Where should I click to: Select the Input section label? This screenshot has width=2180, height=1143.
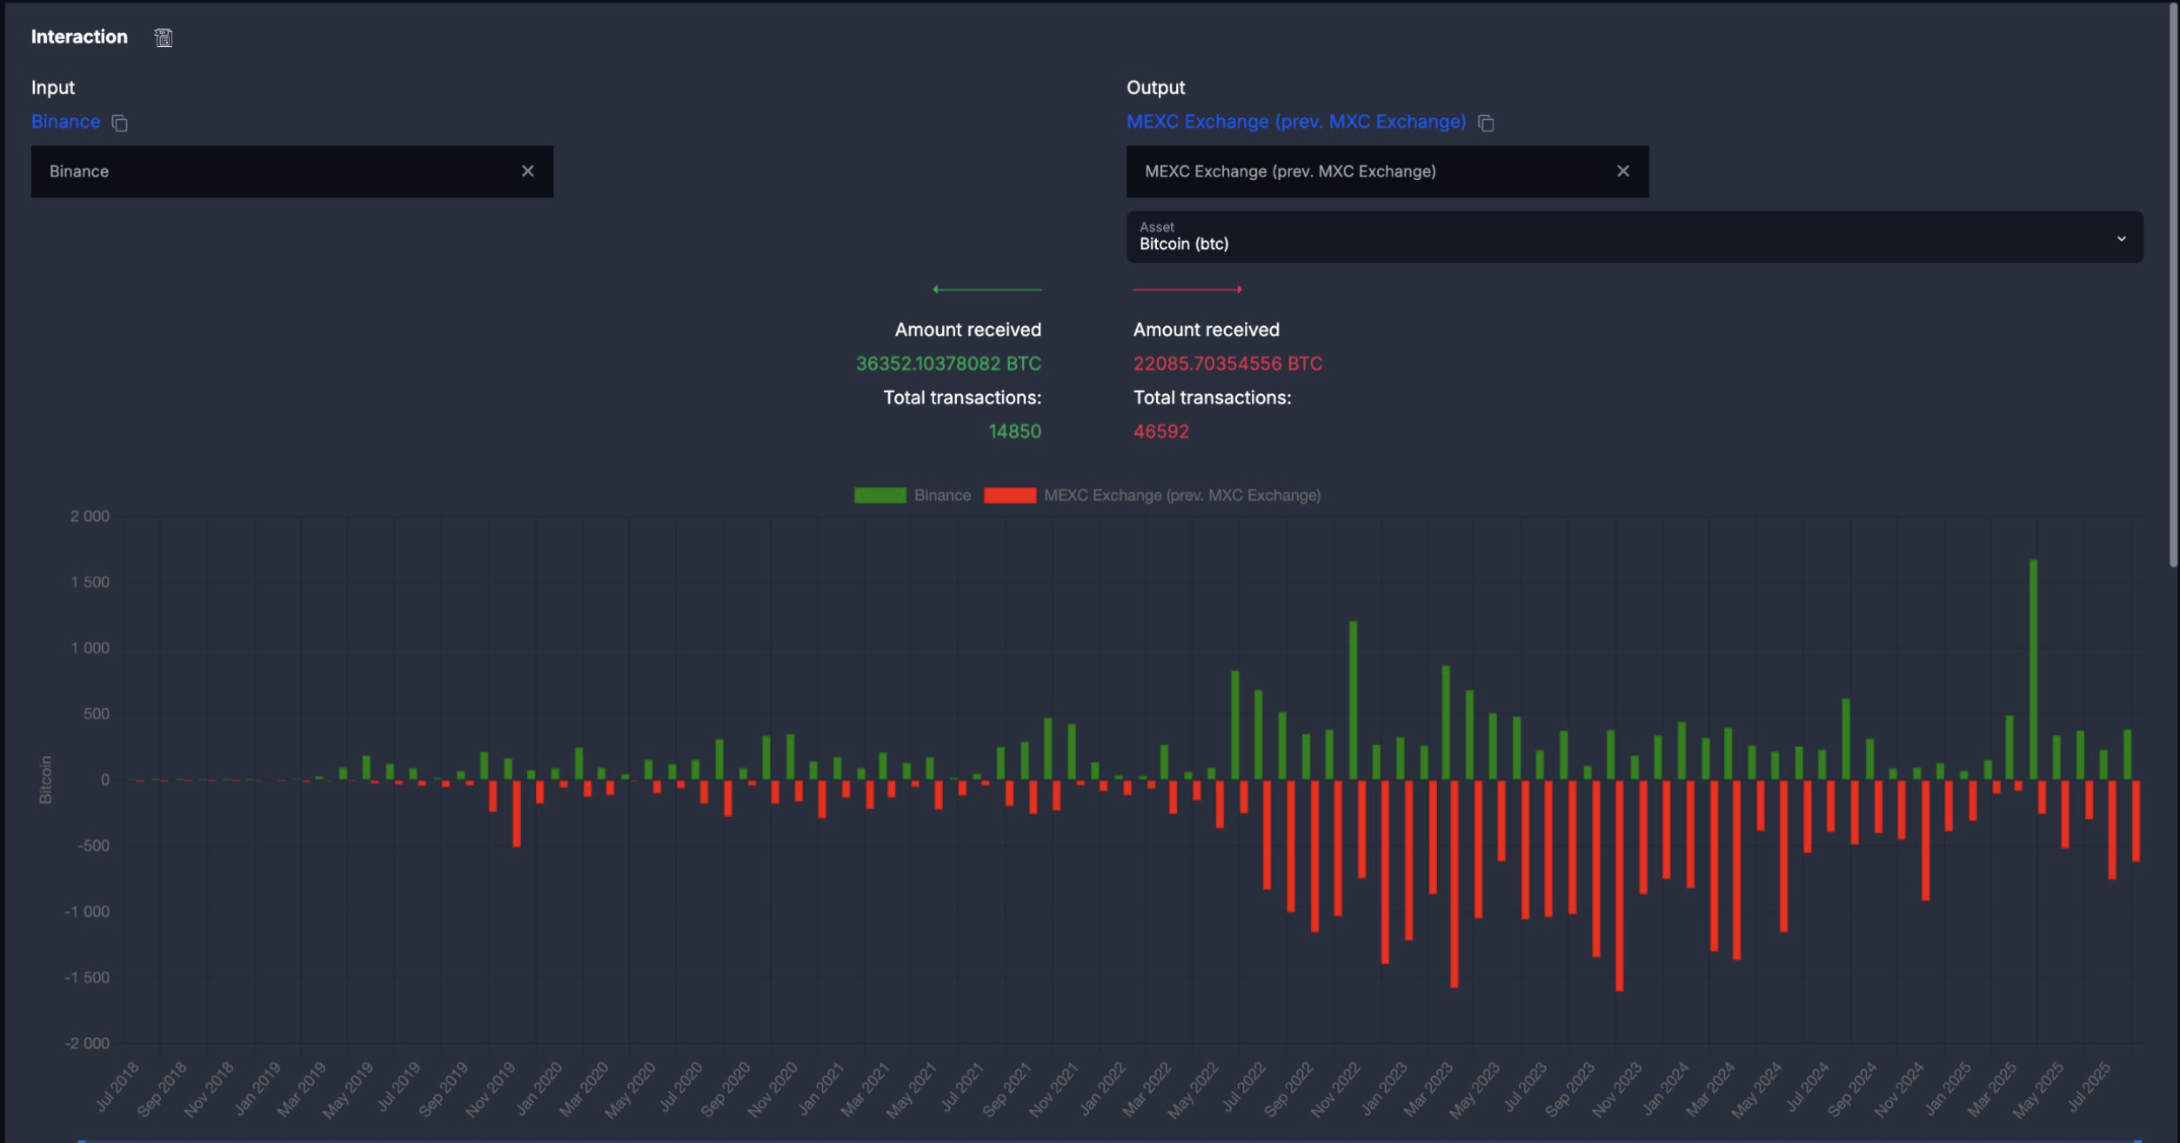pyautogui.click(x=53, y=87)
